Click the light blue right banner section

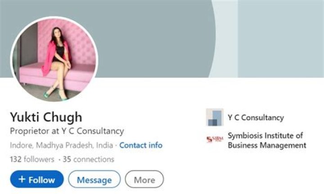pyautogui.click(x=281, y=39)
